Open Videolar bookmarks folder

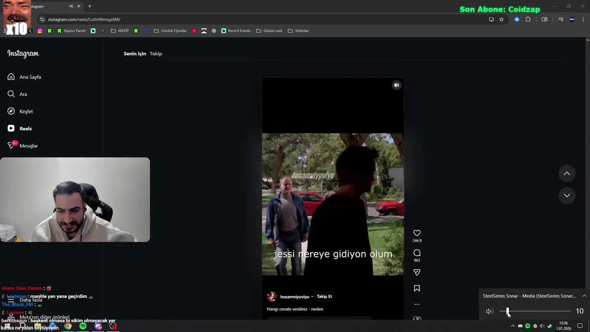(x=298, y=31)
